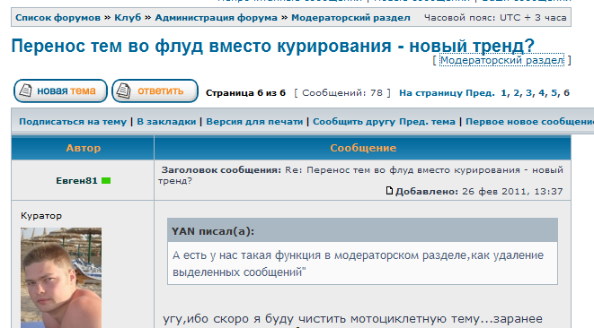Click the Куратор rank label

click(41, 216)
